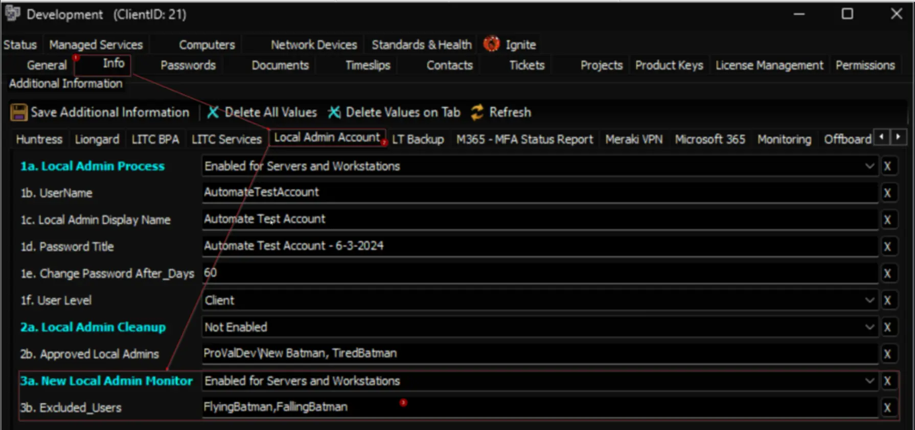Image resolution: width=915 pixels, height=430 pixels.
Task: Switch to the General tab
Action: (x=47, y=65)
